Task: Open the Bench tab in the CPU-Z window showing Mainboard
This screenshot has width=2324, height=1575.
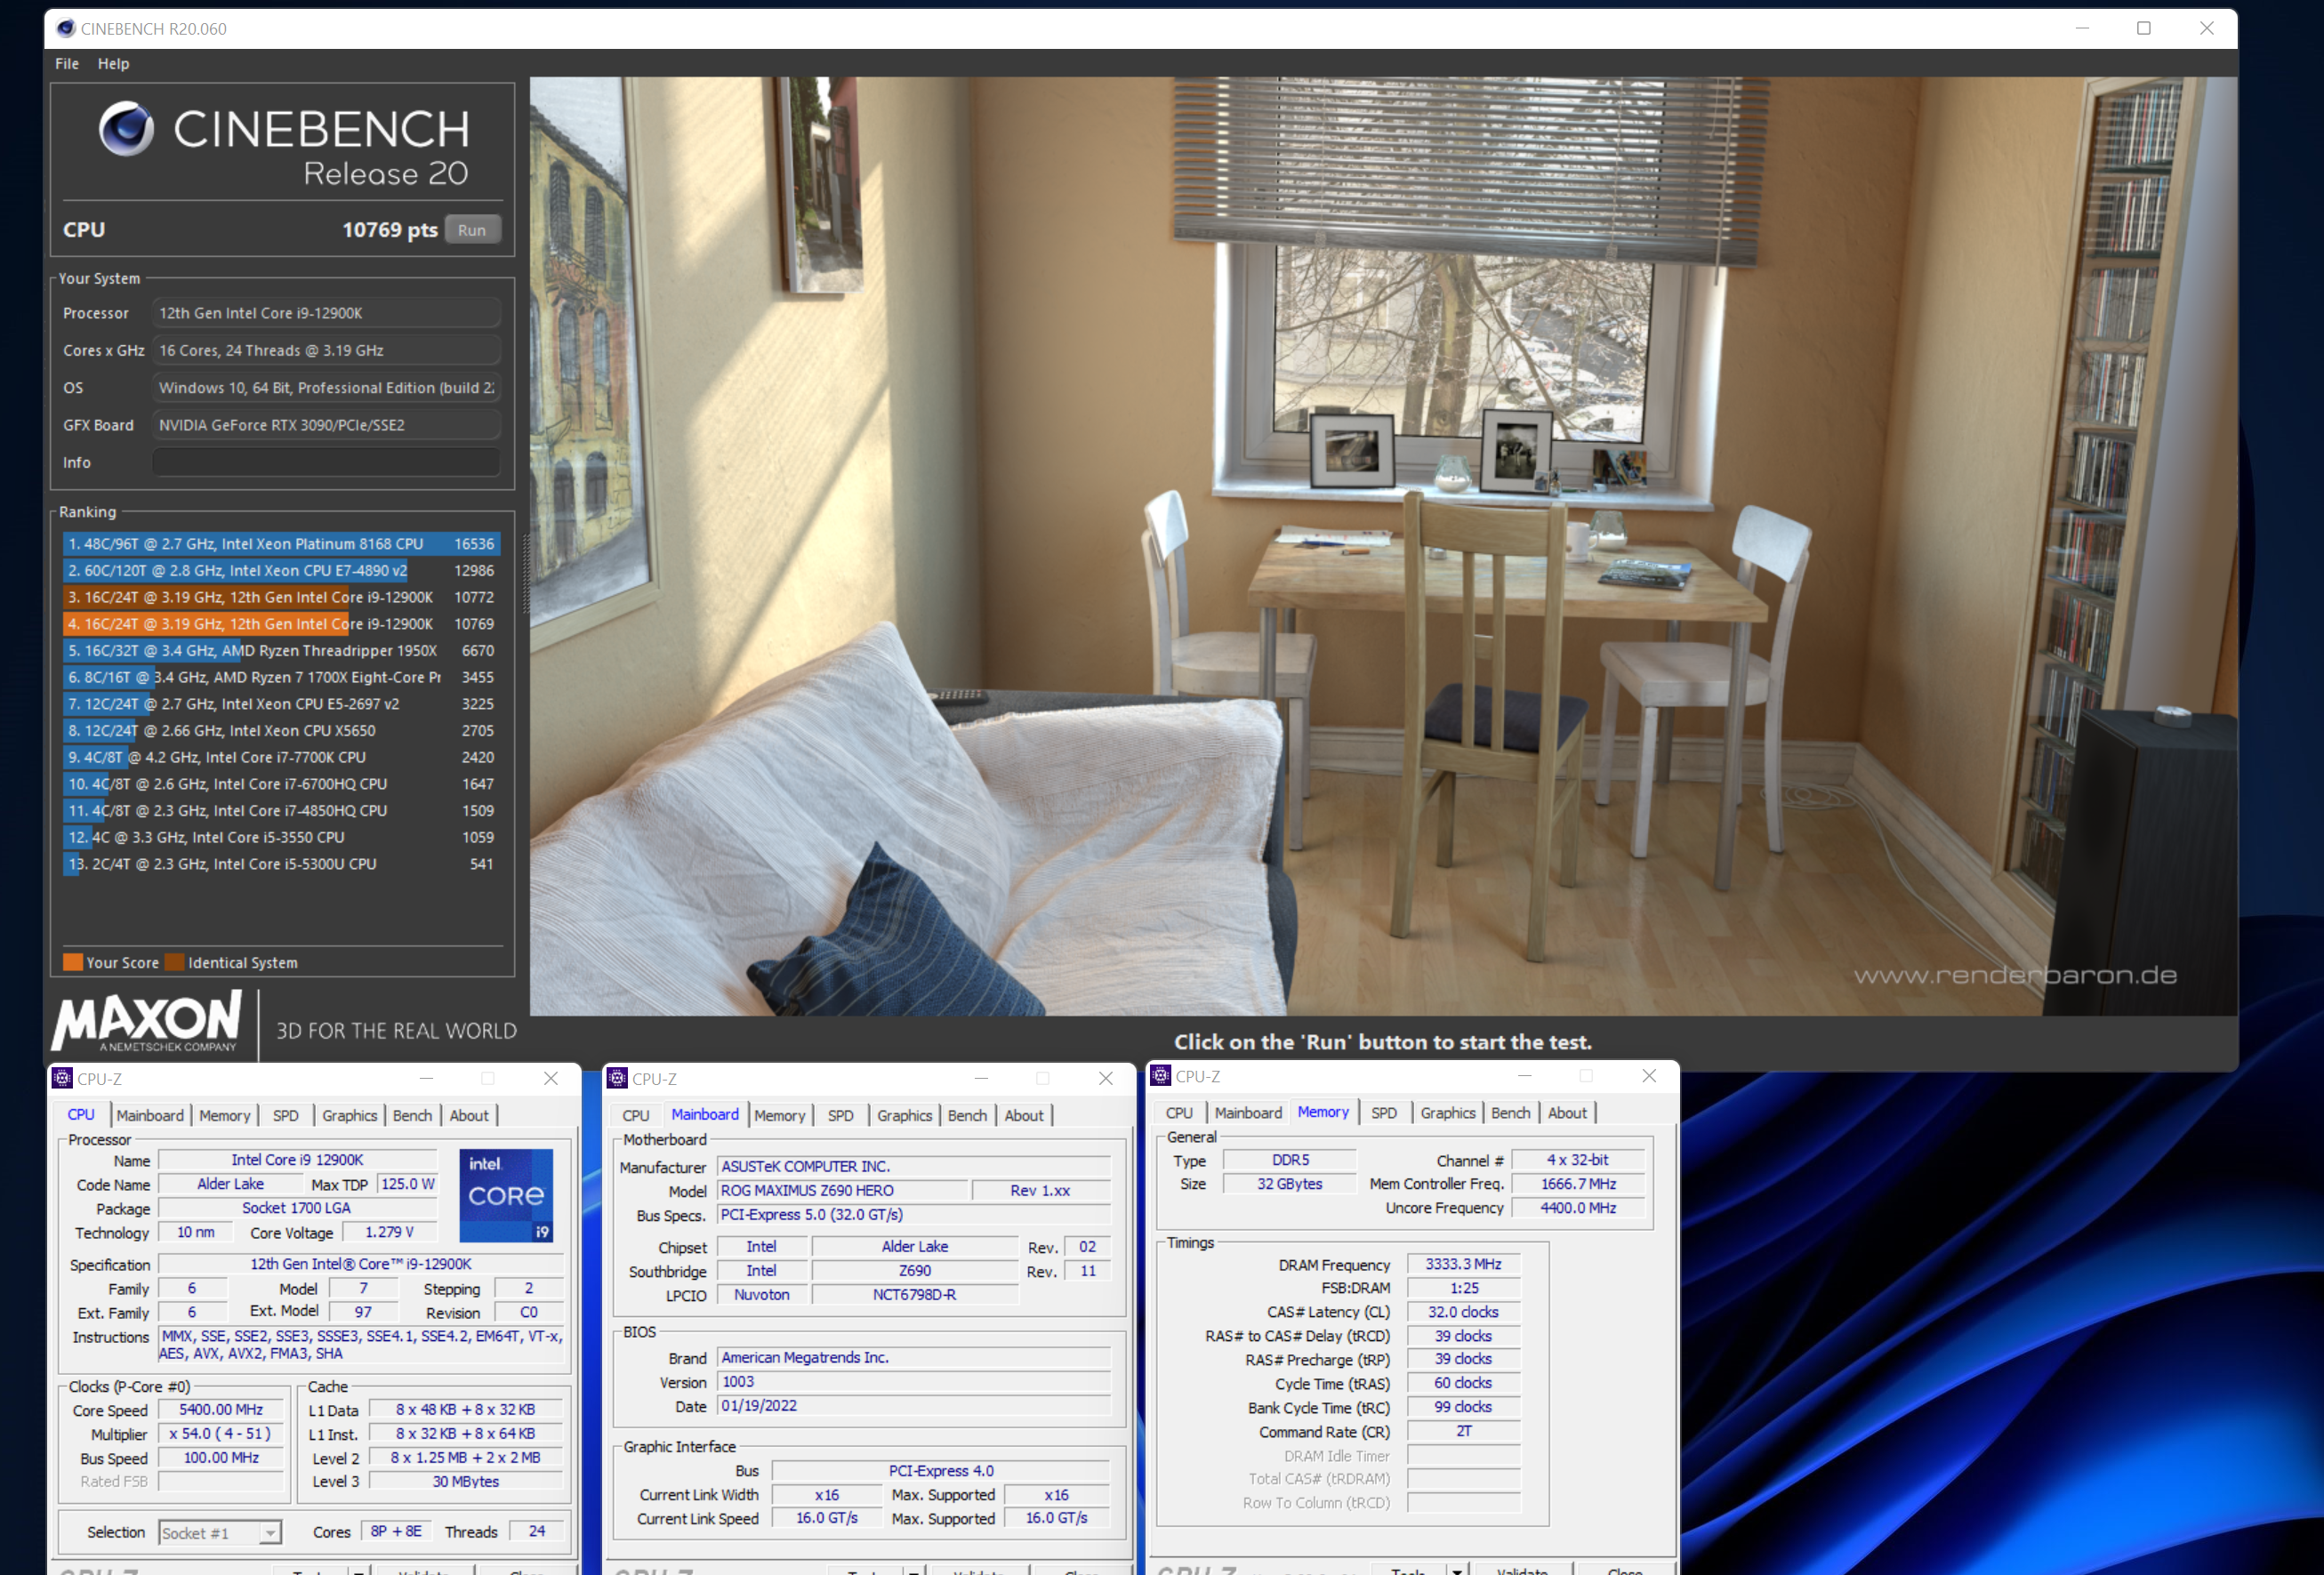Action: (967, 1115)
